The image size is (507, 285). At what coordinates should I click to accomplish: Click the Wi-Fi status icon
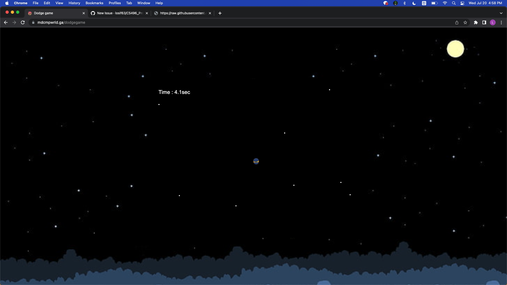(x=445, y=3)
